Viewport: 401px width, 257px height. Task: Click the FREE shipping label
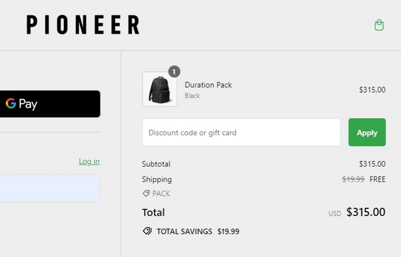pyautogui.click(x=377, y=179)
